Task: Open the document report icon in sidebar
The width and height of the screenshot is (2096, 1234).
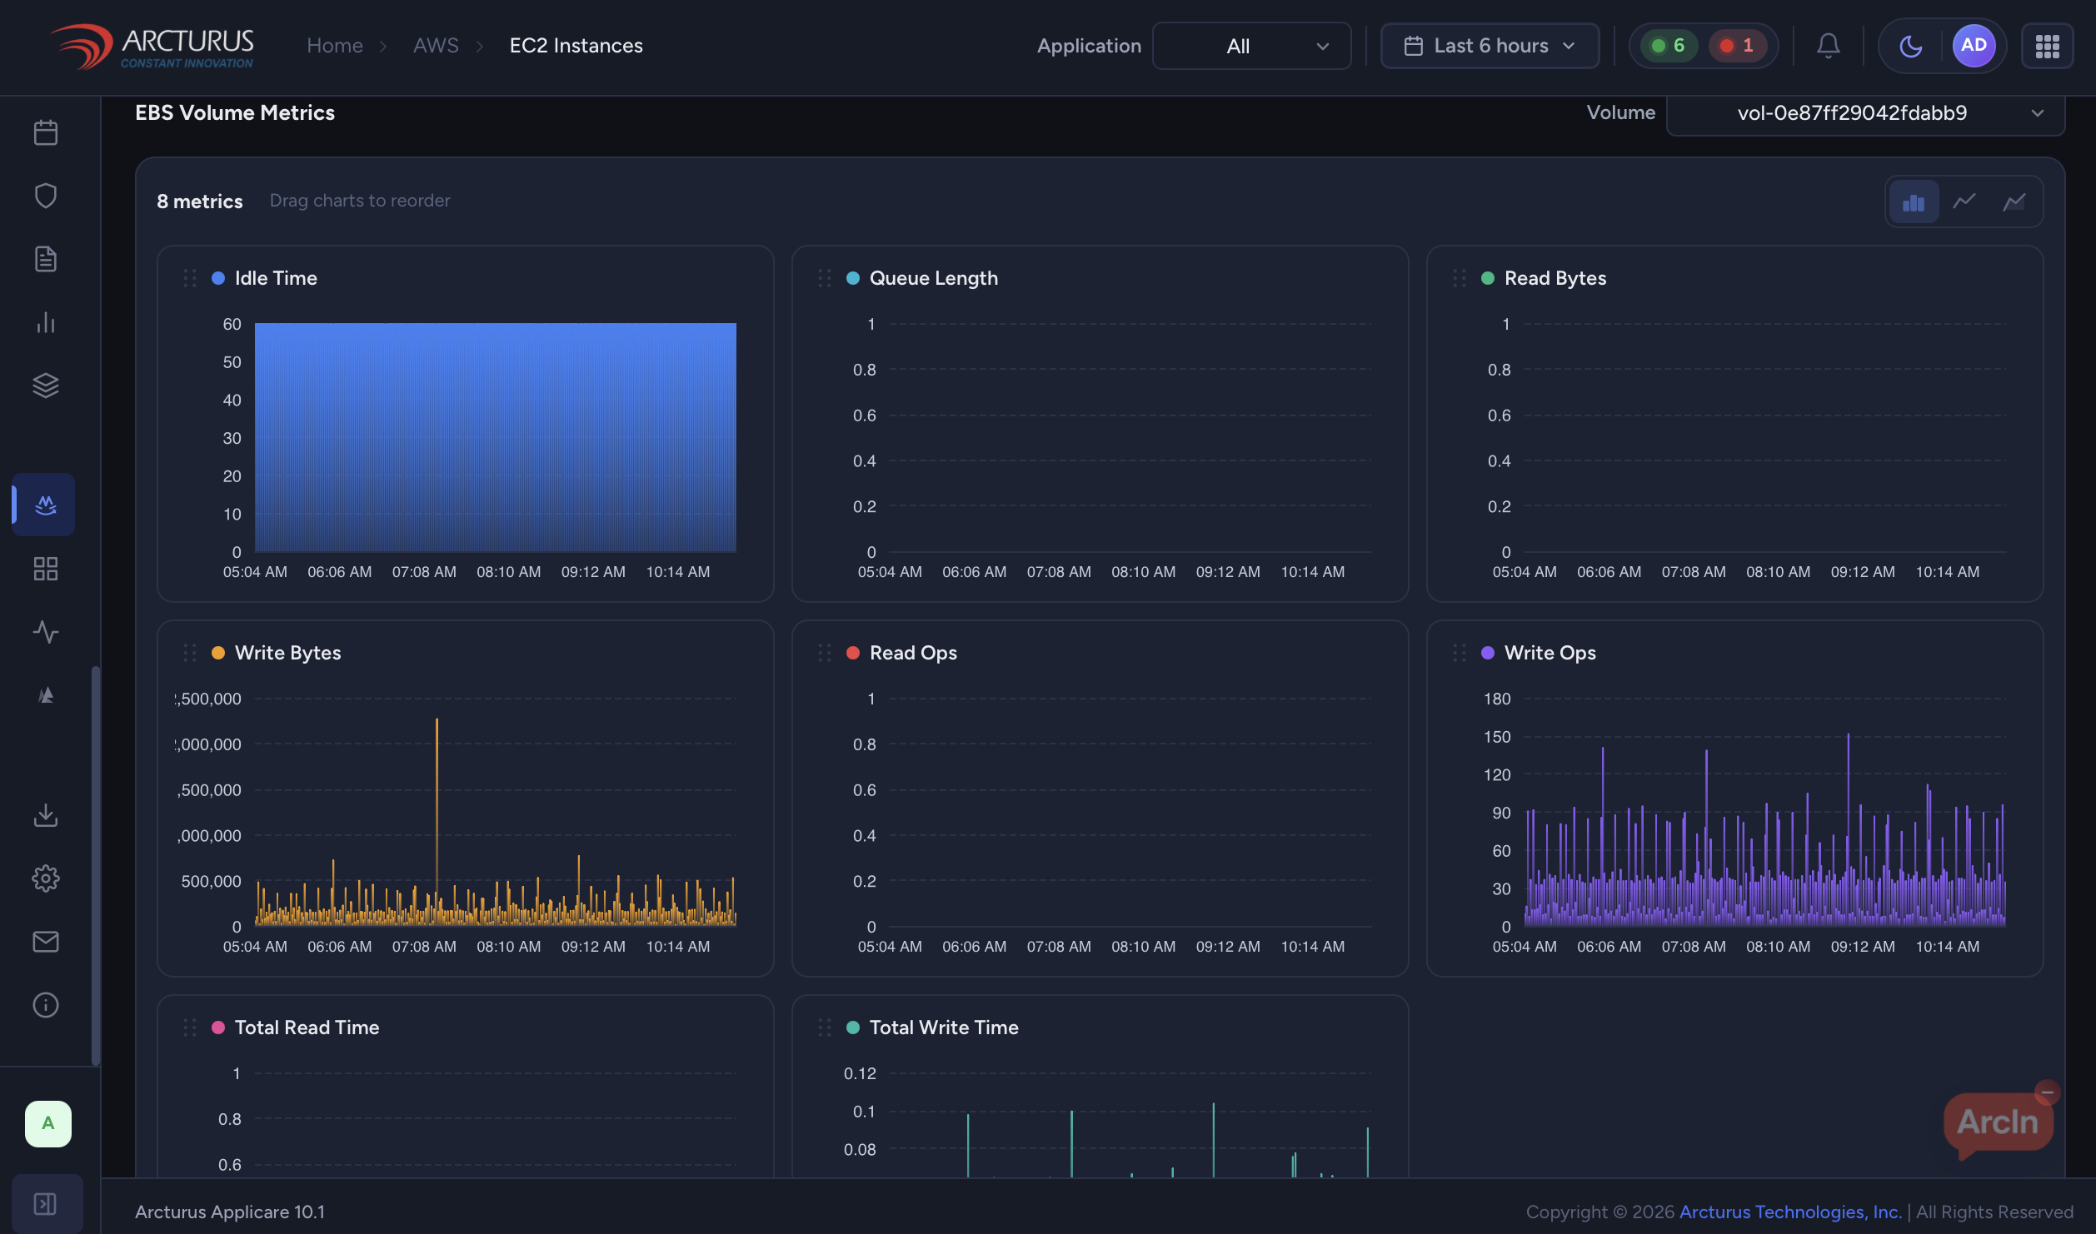Action: pyautogui.click(x=46, y=259)
